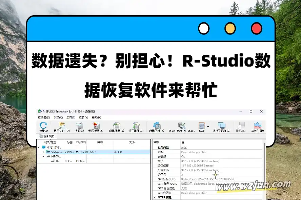This screenshot has height=200, width=301.
Task: Click the 标签 column header
Action: pos(69,142)
